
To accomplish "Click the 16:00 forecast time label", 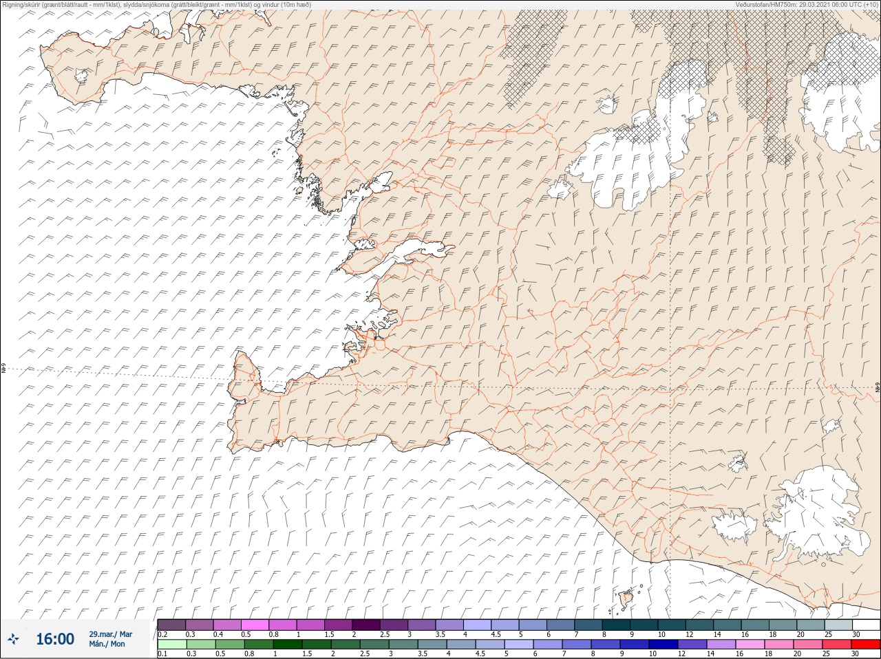I will point(54,639).
